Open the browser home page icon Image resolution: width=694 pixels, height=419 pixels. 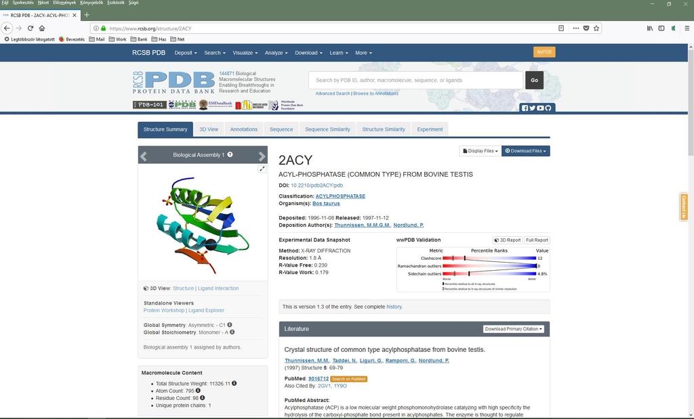click(42, 28)
